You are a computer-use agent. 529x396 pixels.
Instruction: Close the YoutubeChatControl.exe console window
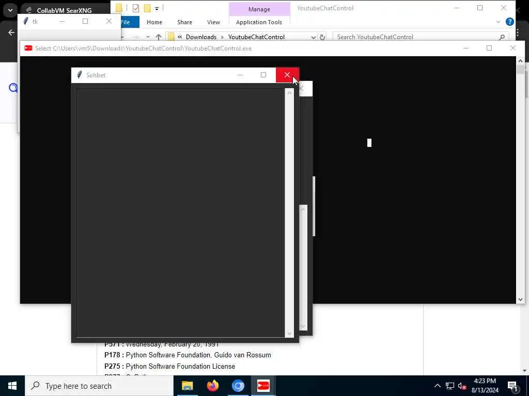tap(513, 48)
